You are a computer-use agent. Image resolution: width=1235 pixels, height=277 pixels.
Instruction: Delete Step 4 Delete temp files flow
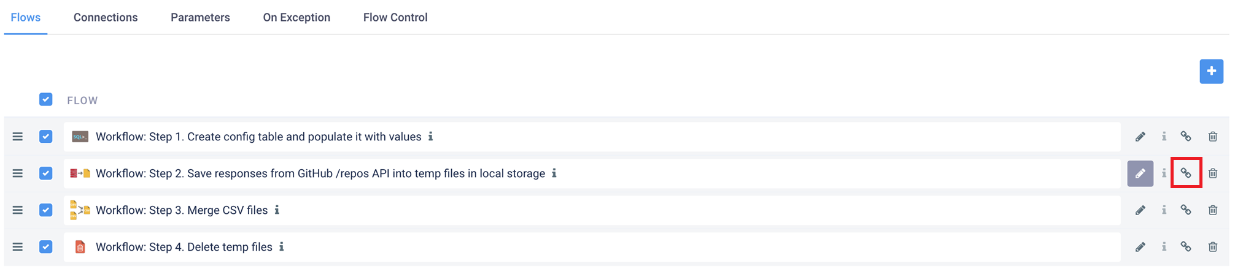pos(1213,247)
